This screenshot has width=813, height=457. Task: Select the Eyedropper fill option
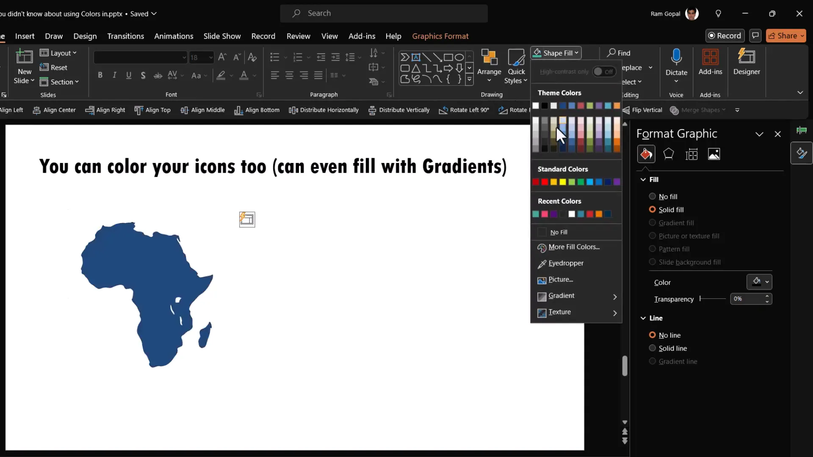point(566,263)
